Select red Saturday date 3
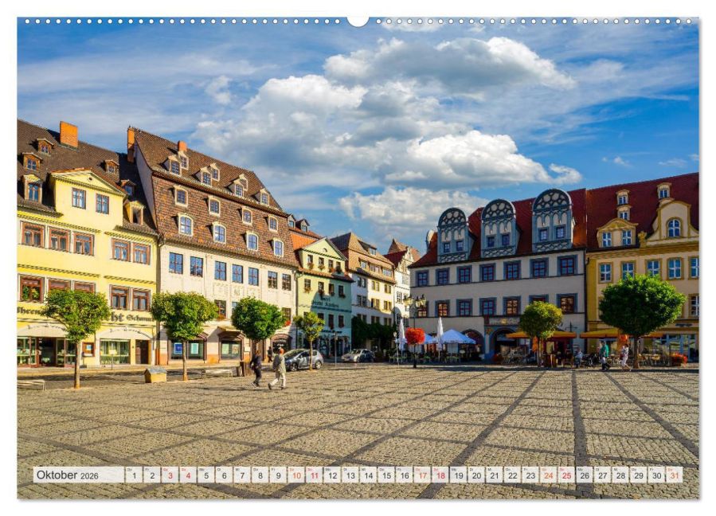Viewport: 716px width, 516px height. coord(170,475)
